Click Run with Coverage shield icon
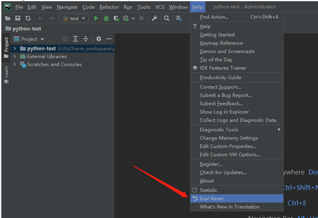Screen dimensions: 318x218 [116, 18]
